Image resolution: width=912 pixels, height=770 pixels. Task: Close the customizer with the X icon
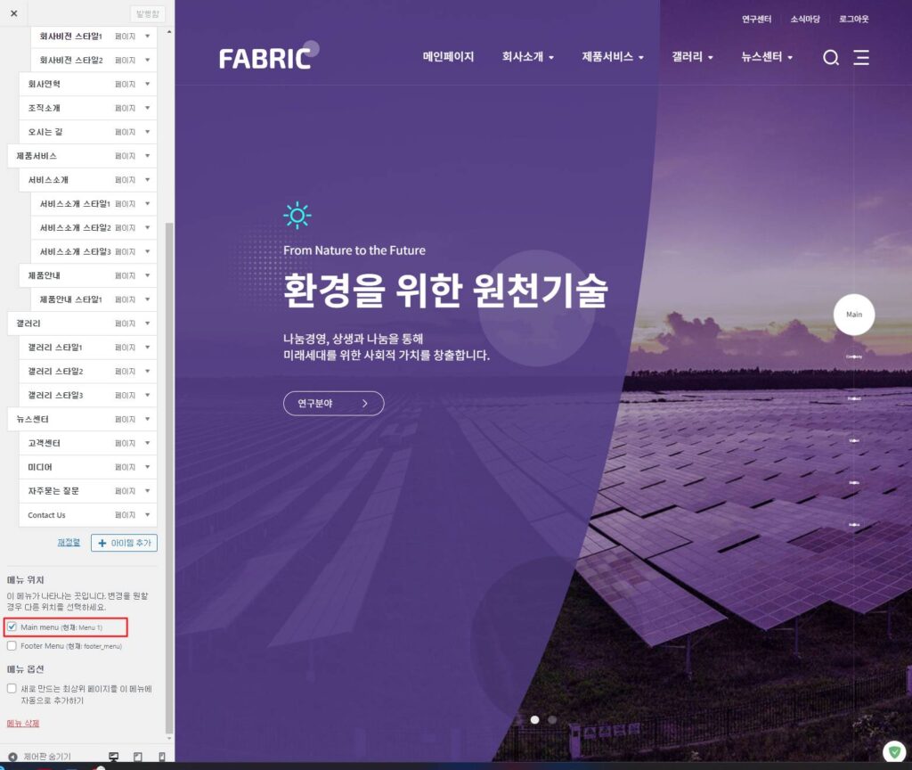pos(13,13)
